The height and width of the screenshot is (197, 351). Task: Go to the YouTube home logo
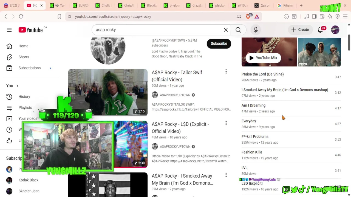coord(30,30)
